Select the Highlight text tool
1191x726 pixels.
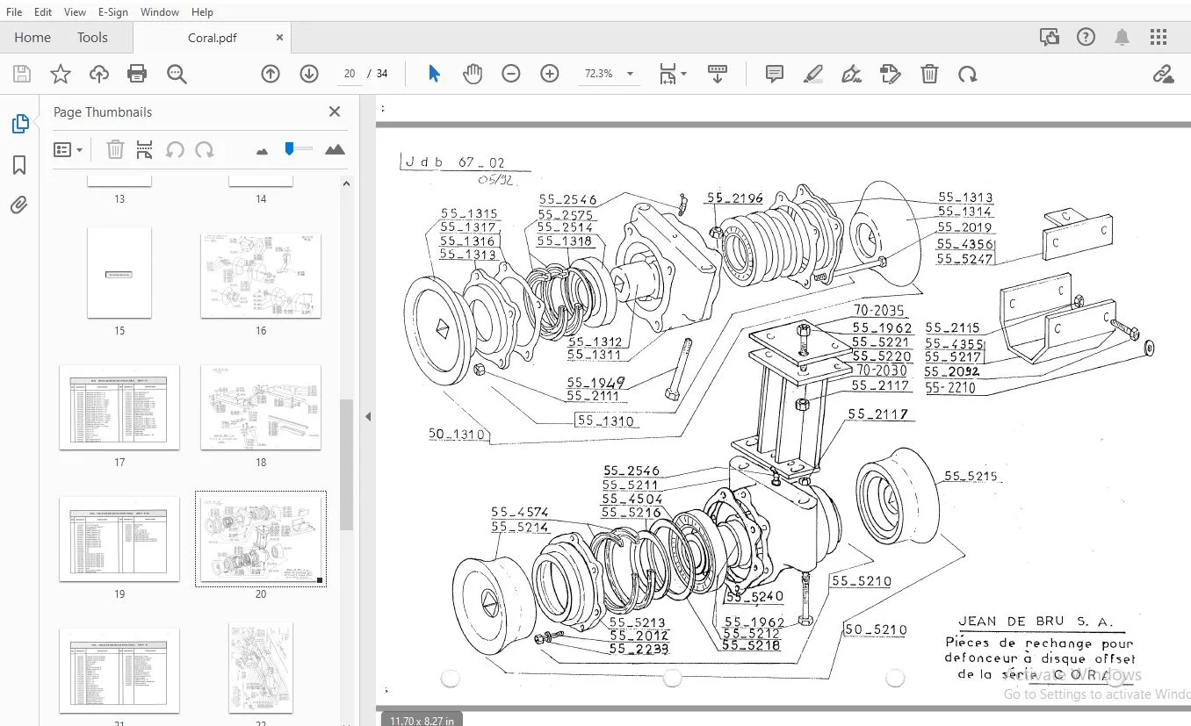point(813,74)
